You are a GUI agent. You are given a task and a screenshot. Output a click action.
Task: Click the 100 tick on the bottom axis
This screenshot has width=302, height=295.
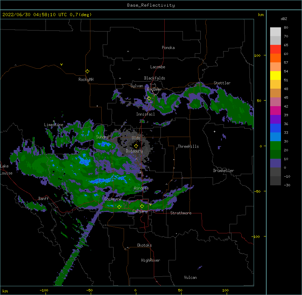pyautogui.click(x=225, y=290)
